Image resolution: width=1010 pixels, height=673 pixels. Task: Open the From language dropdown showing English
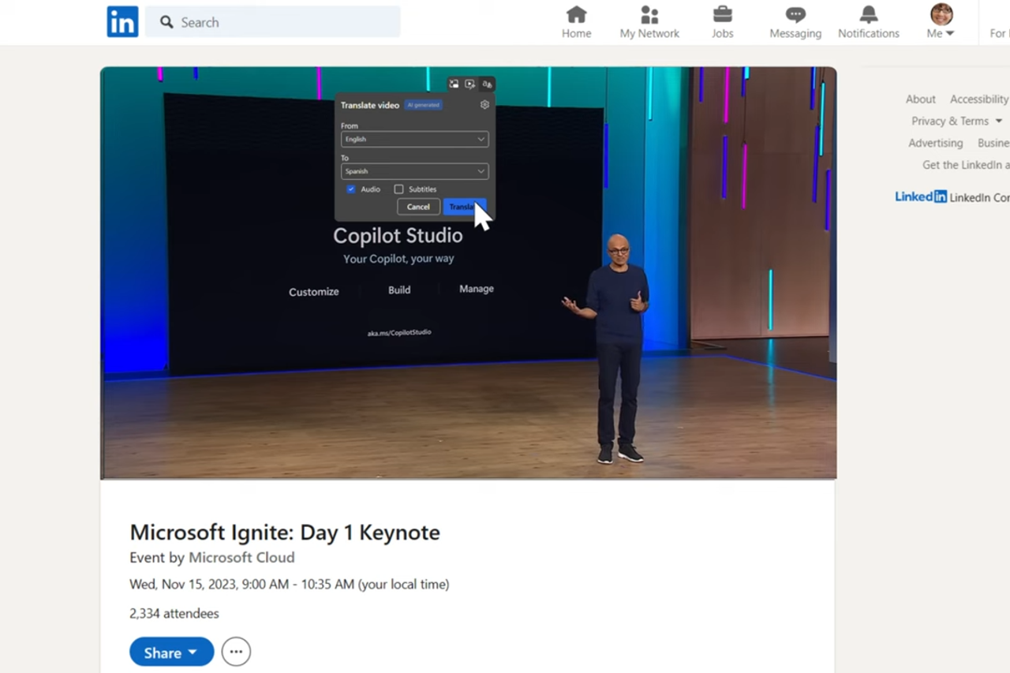[414, 139]
